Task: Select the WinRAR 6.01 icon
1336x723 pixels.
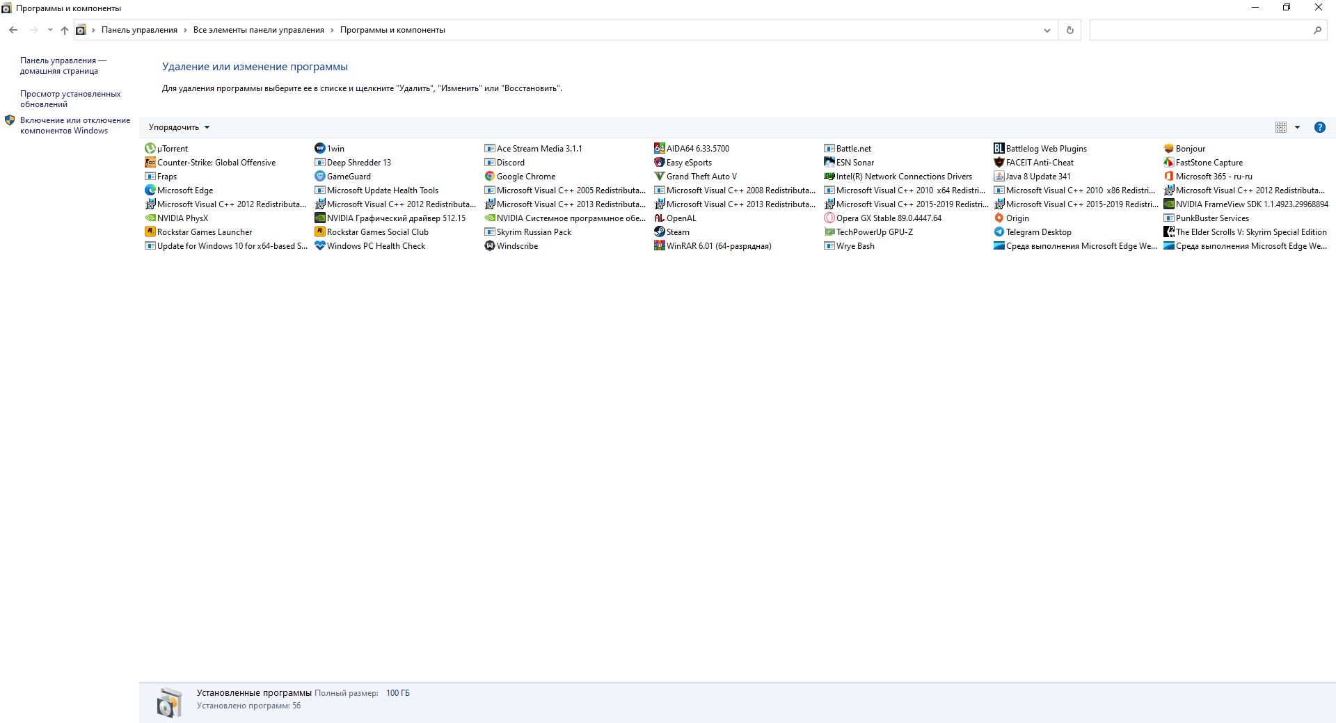Action: coord(659,246)
